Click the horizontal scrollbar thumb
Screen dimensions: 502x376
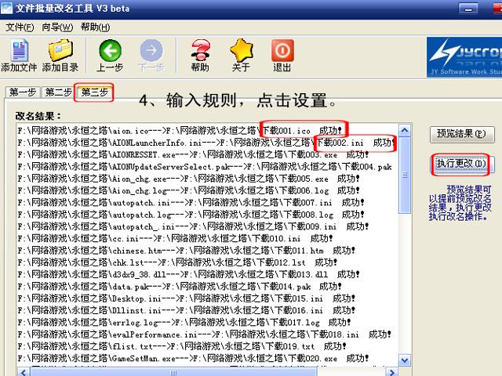173,372
